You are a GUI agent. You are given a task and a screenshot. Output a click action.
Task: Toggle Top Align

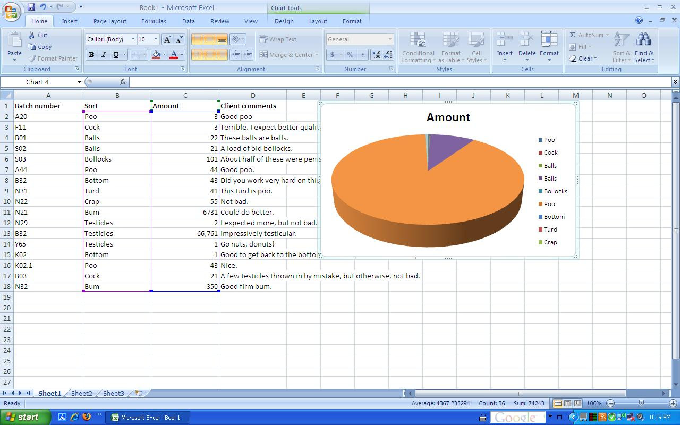(x=197, y=39)
